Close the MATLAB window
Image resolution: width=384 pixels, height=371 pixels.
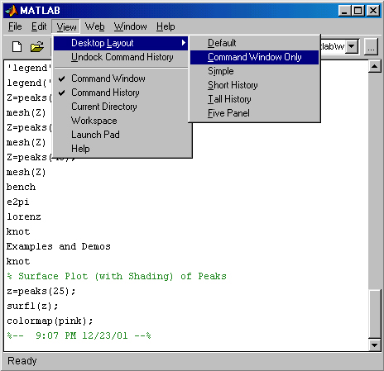pos(373,11)
